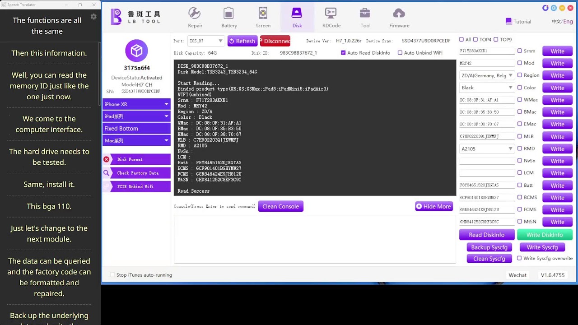578x325 pixels.
Task: Open the Battery section
Action: (x=229, y=18)
